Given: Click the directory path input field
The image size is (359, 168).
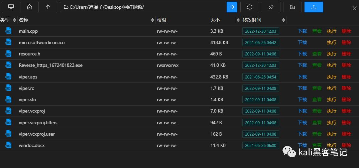Looking at the screenshot, I should click(144, 7).
